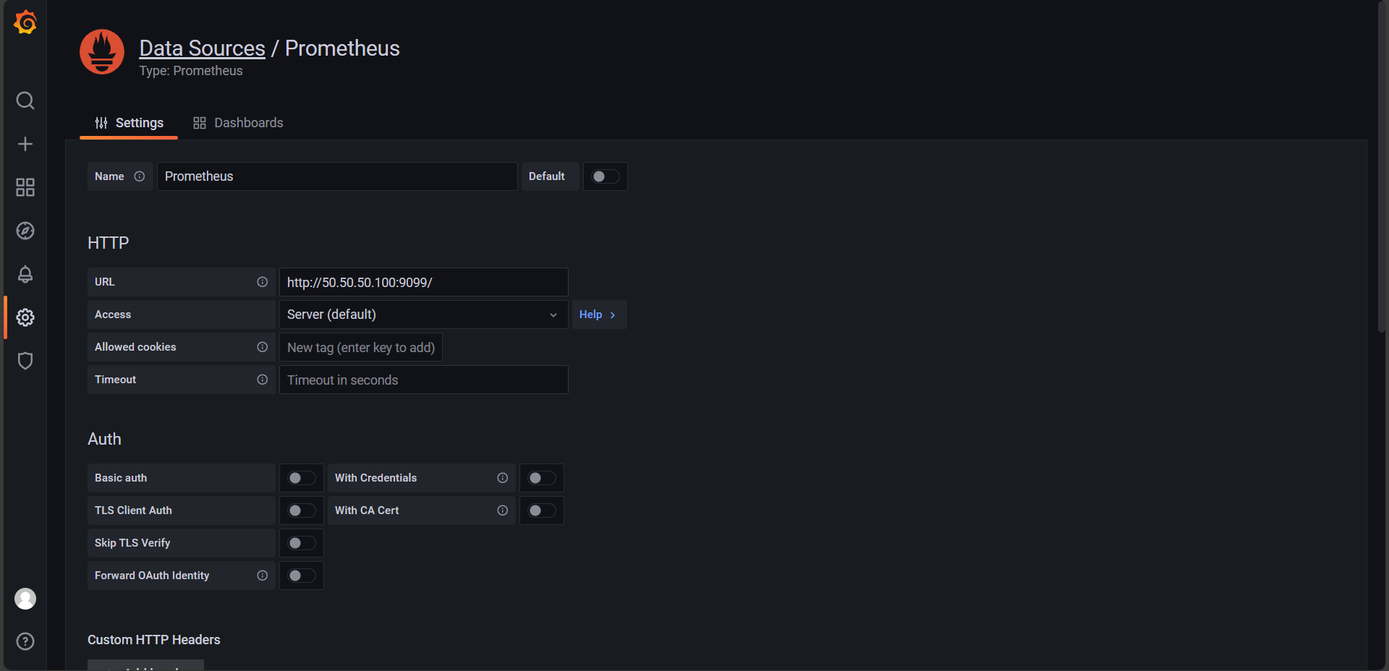1389x671 pixels.
Task: Enable the Skip TLS Verify switch
Action: (302, 543)
